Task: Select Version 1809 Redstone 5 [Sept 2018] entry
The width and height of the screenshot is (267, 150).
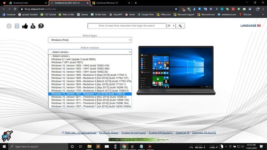Action: click(x=90, y=75)
